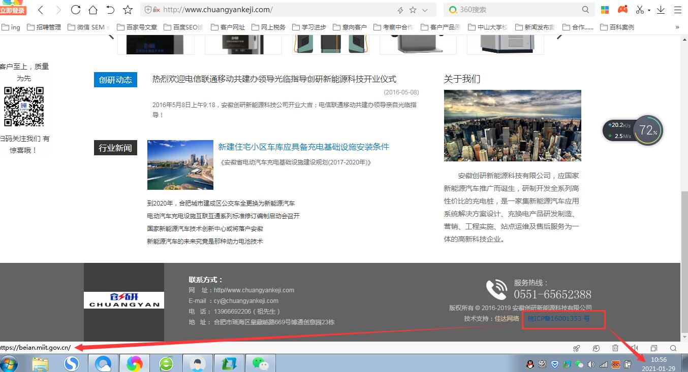Open the colorful app grid launcher icon
The image size is (688, 372).
pyautogui.click(x=605, y=9)
